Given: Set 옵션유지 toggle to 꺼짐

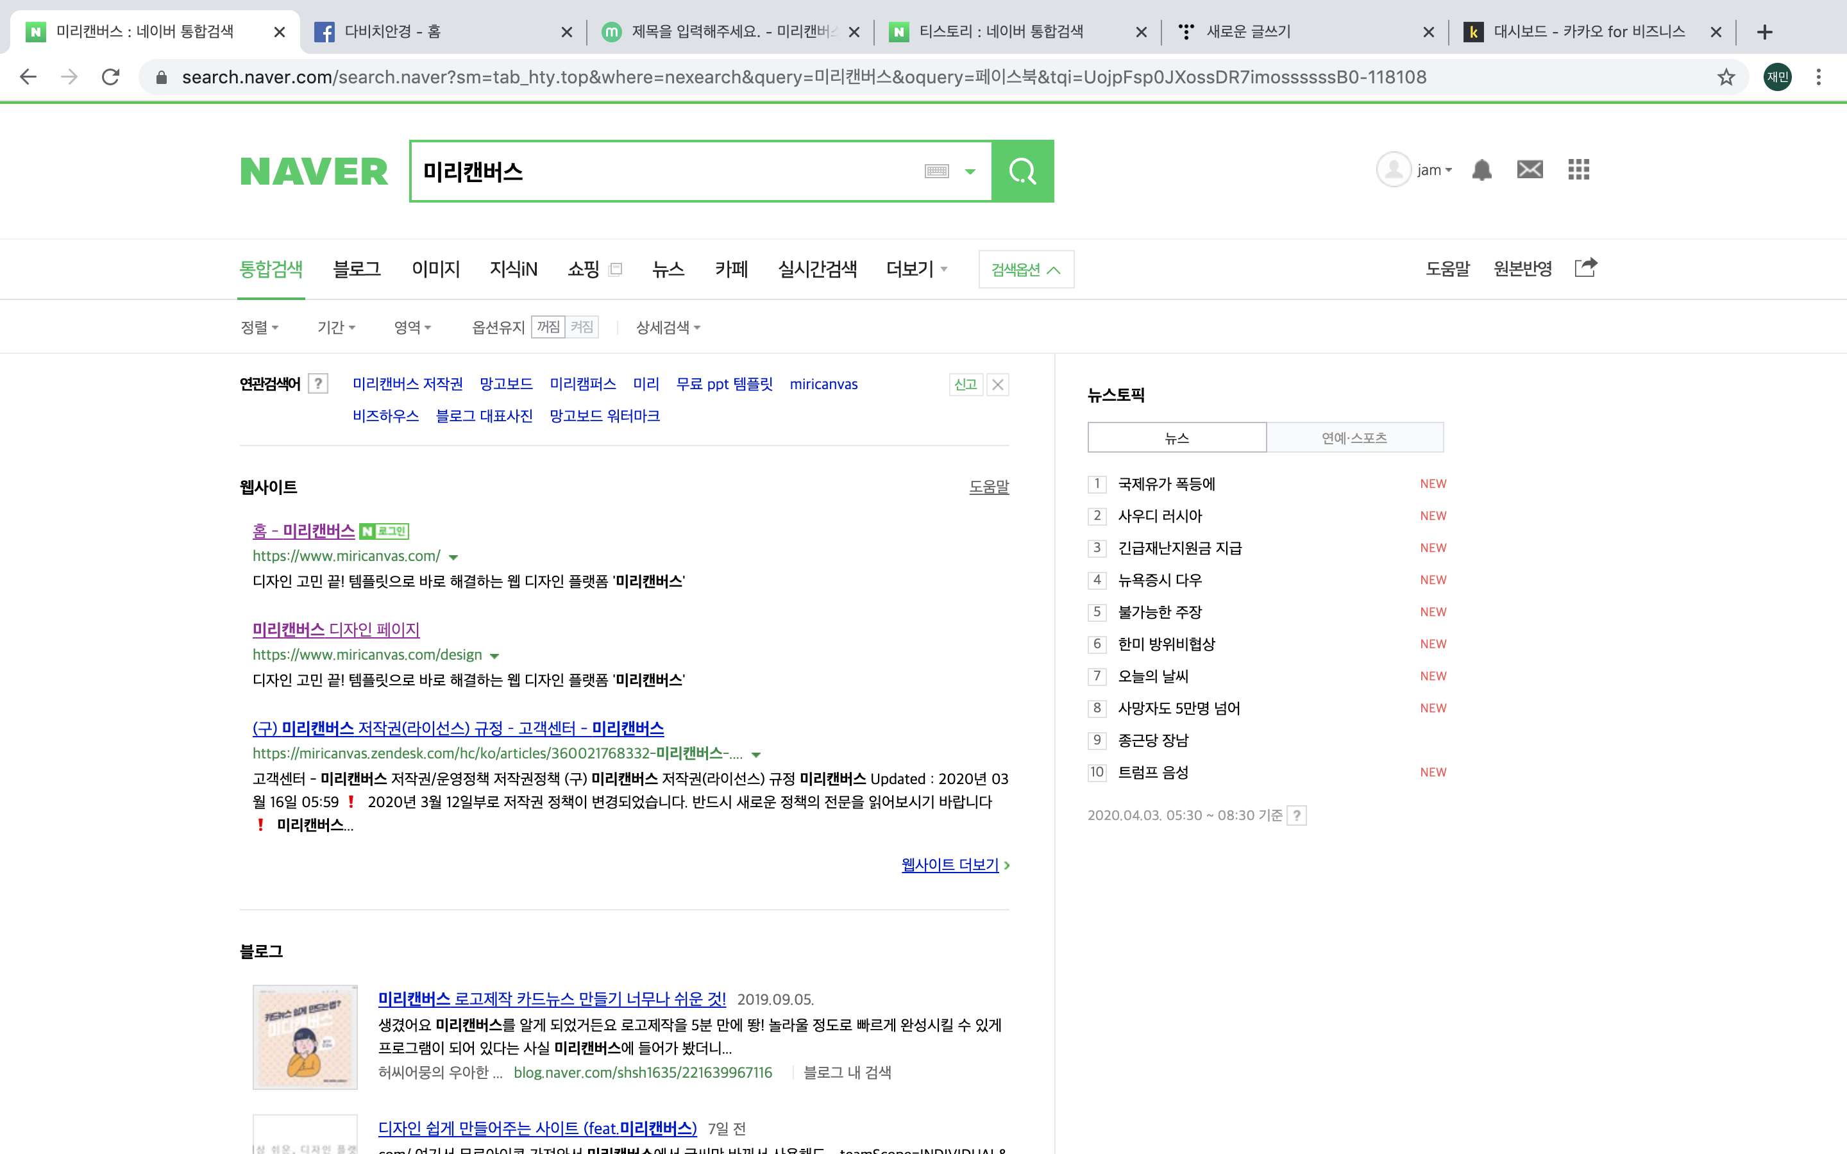Looking at the screenshot, I should [548, 328].
